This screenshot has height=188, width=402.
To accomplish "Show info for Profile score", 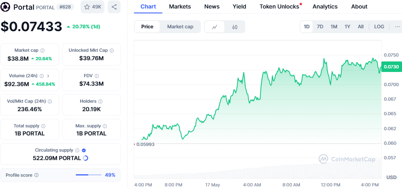I will [36, 175].
